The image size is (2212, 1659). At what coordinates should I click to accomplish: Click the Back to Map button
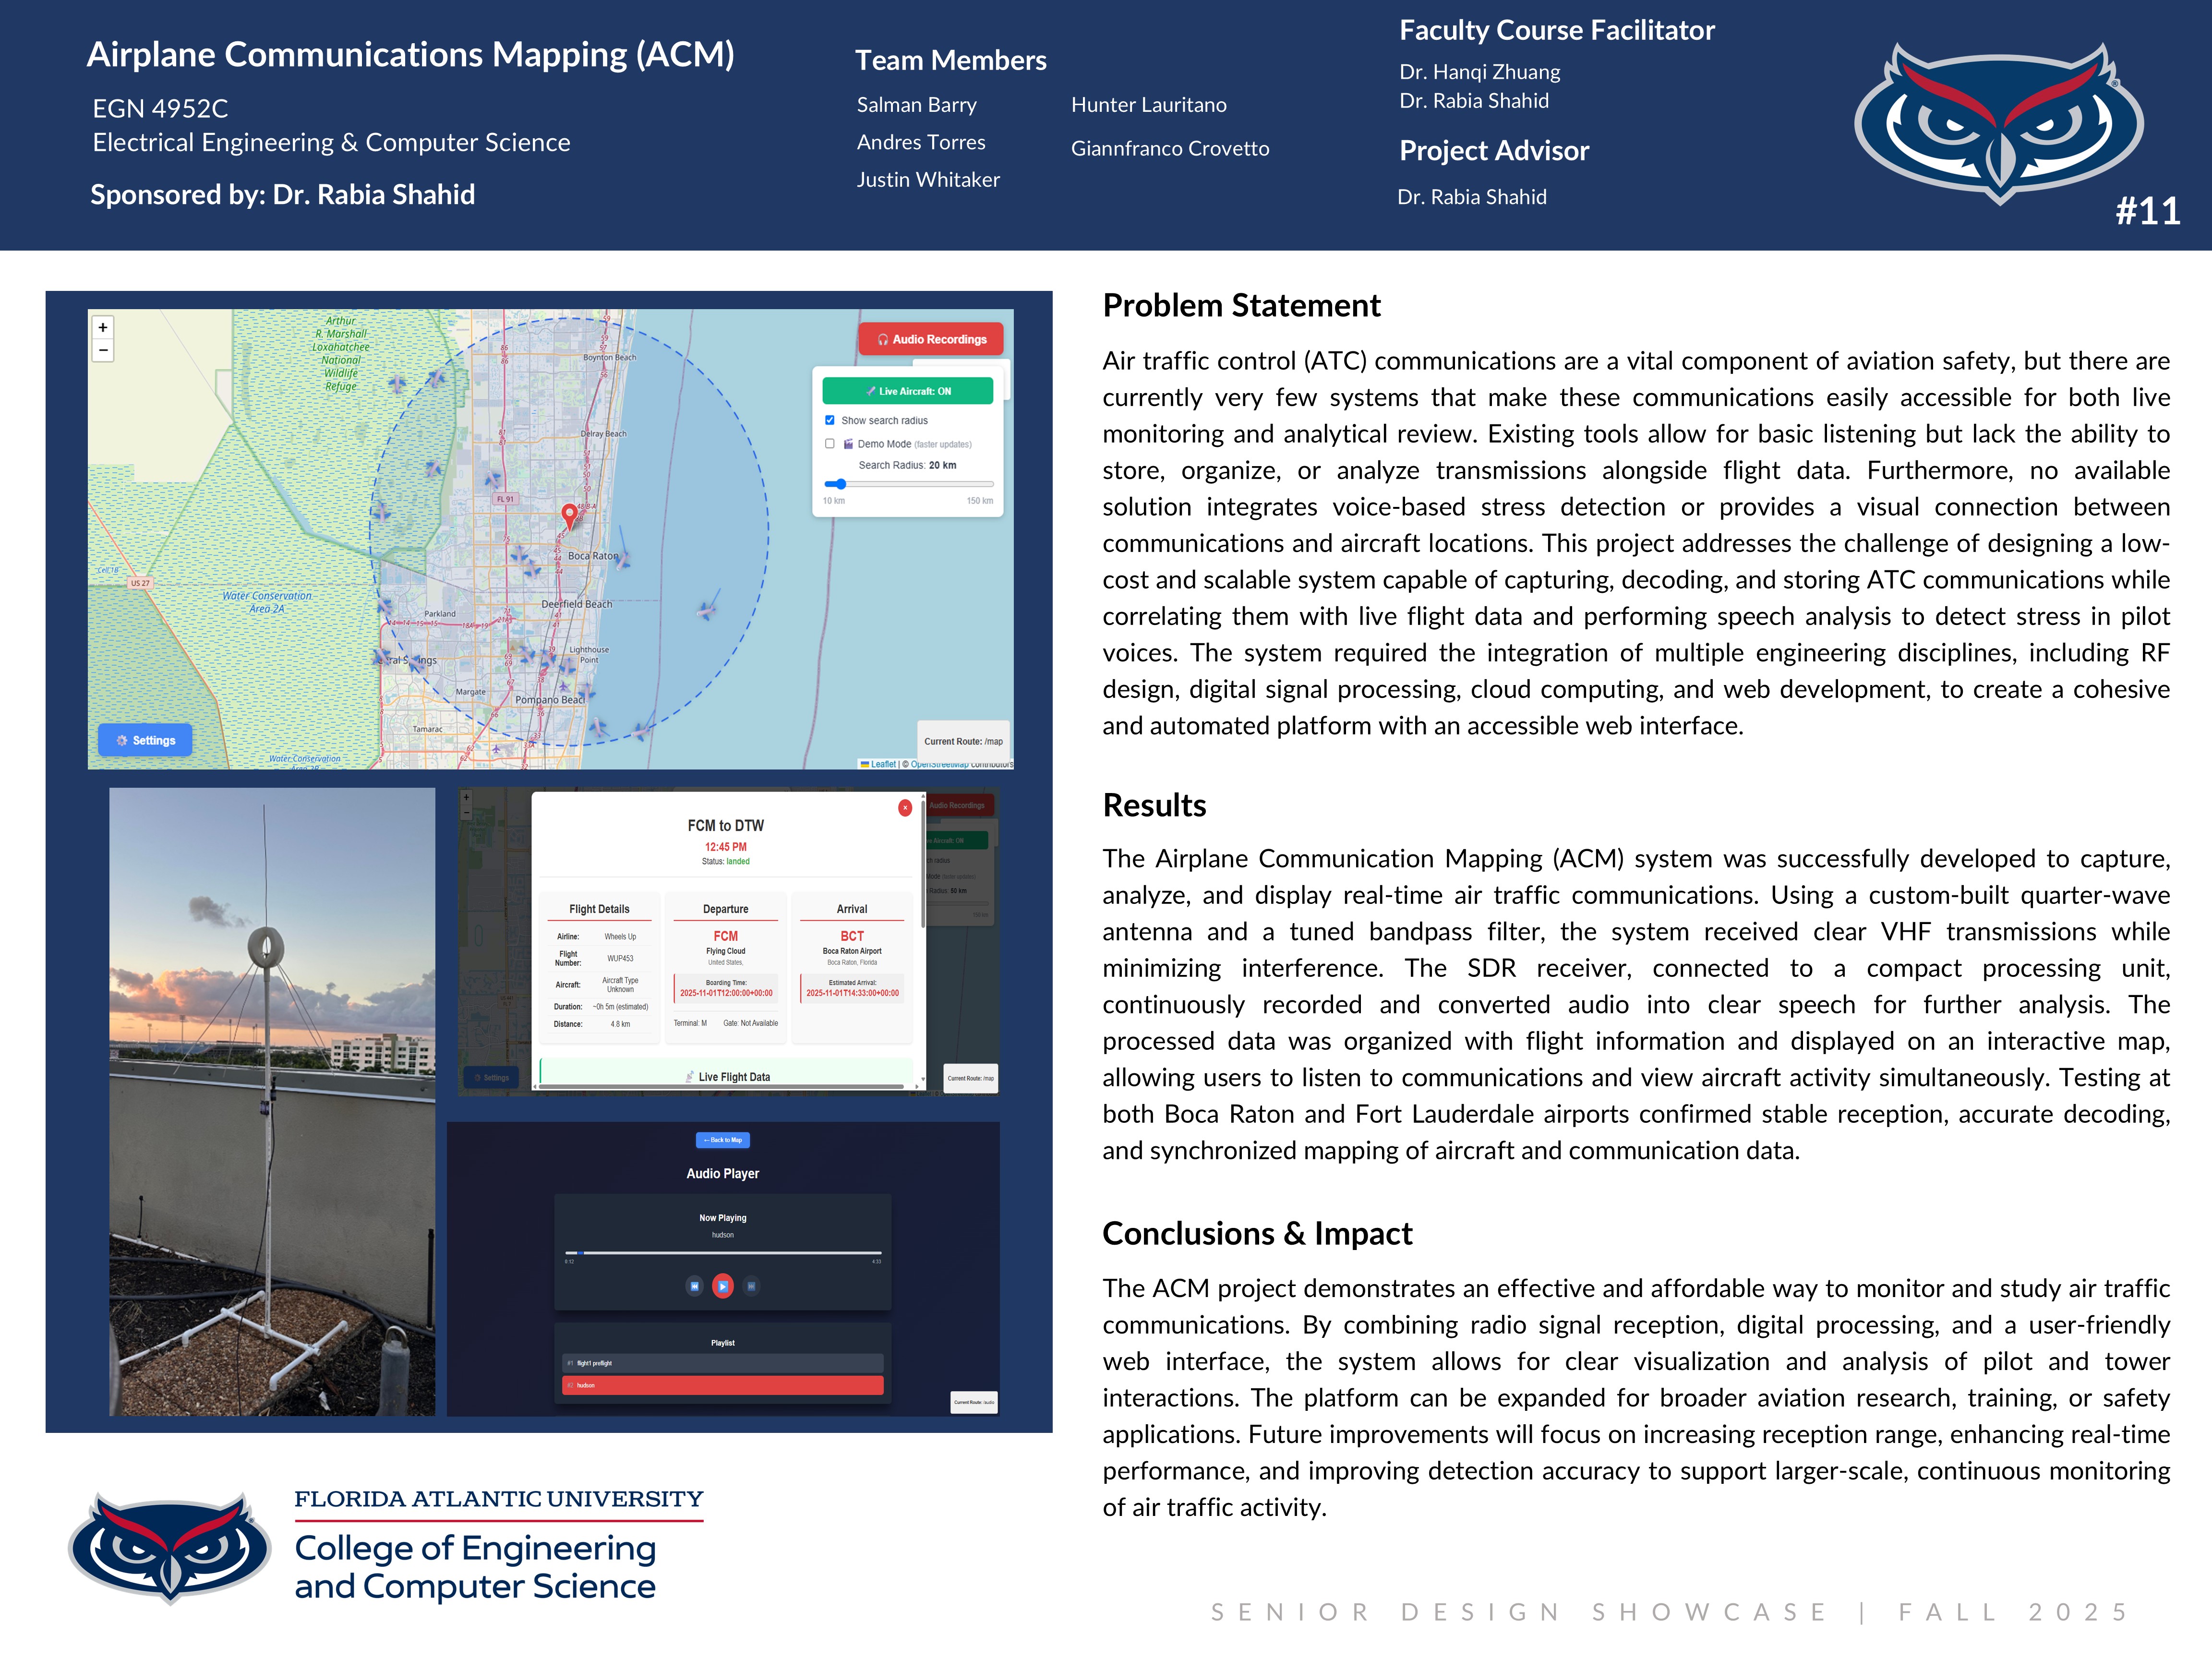click(x=722, y=1140)
